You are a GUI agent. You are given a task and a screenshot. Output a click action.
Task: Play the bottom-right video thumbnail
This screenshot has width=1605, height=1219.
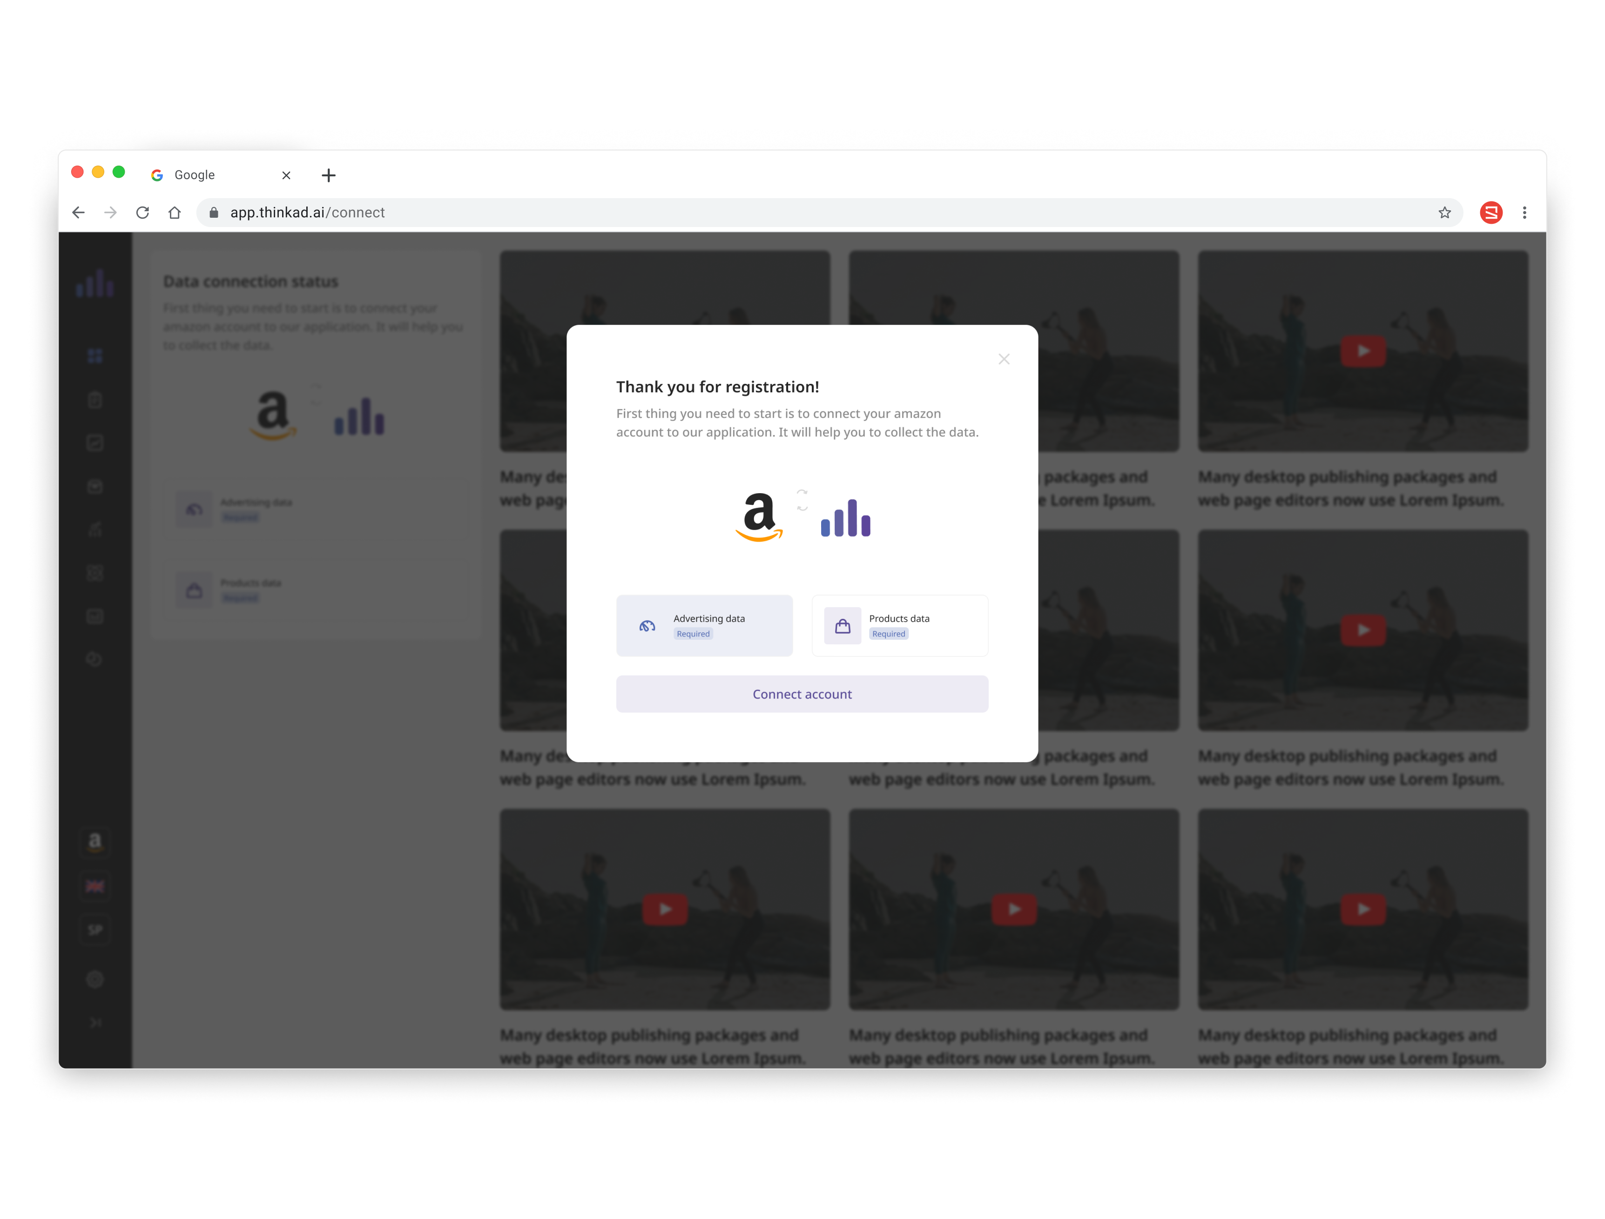click(x=1362, y=909)
